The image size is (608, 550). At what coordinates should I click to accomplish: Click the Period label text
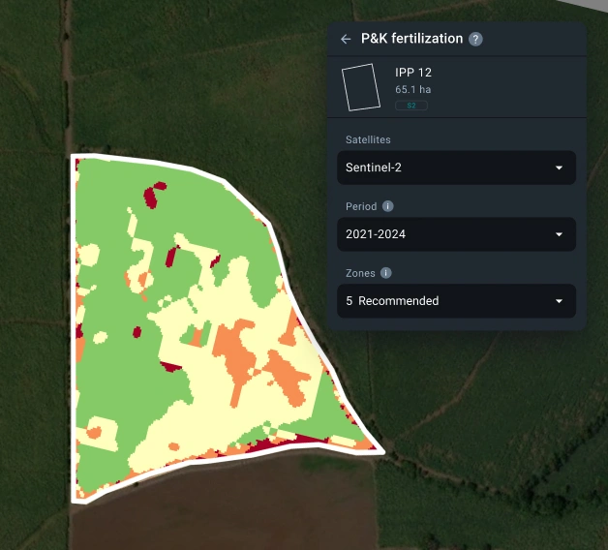tap(361, 206)
